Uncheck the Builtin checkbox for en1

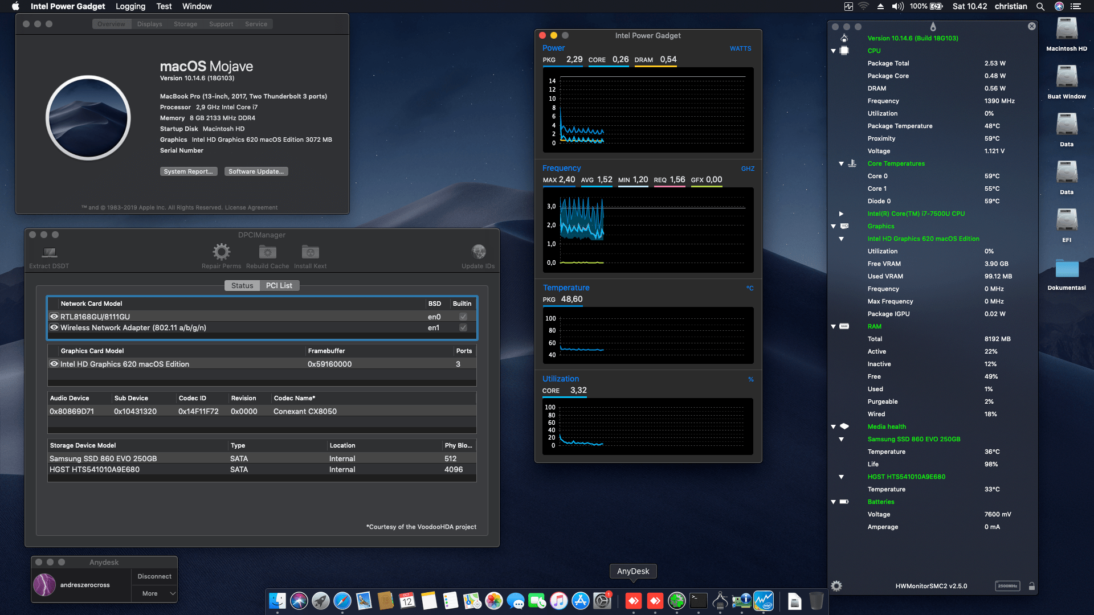(x=462, y=327)
